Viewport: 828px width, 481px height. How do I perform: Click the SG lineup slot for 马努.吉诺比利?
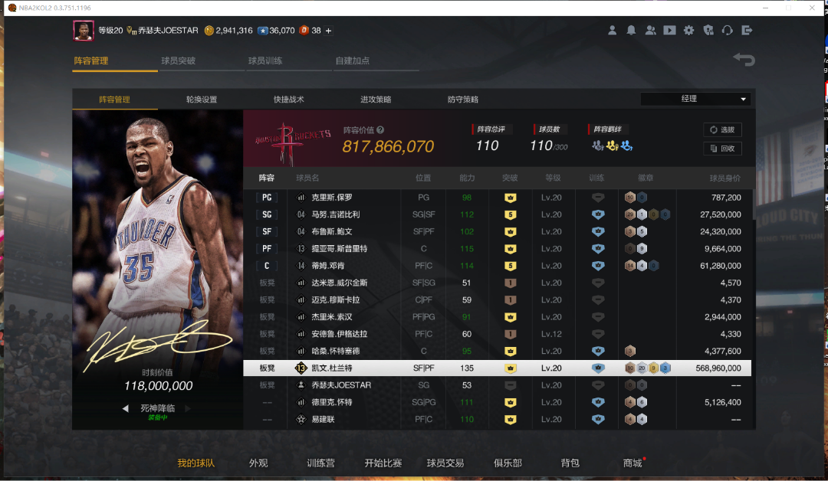(267, 214)
